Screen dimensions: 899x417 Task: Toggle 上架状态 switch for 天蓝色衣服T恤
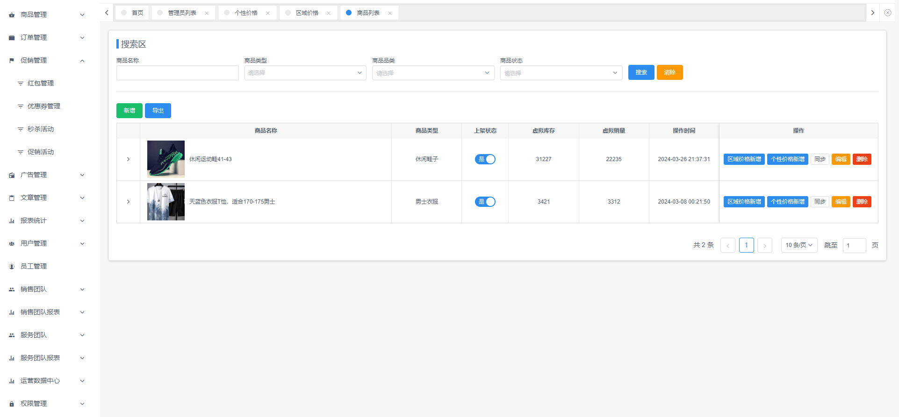tap(485, 202)
